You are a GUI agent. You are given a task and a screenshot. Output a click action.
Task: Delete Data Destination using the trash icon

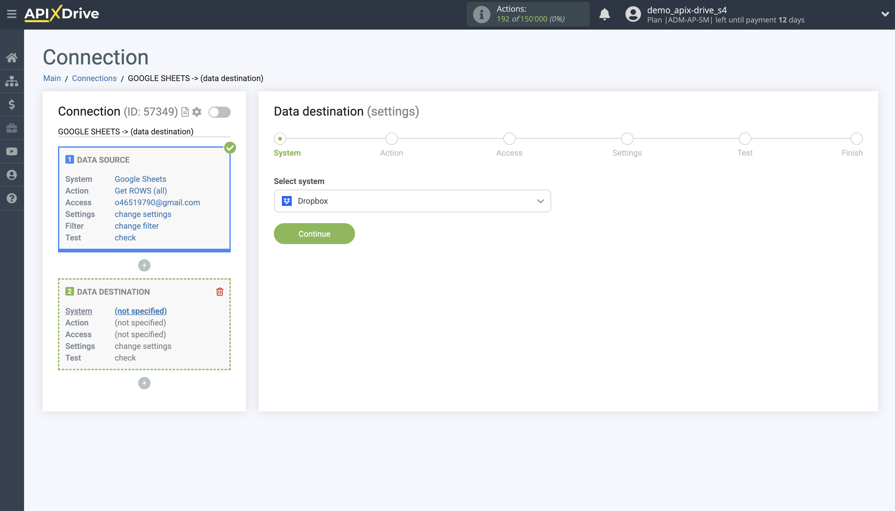pos(220,291)
